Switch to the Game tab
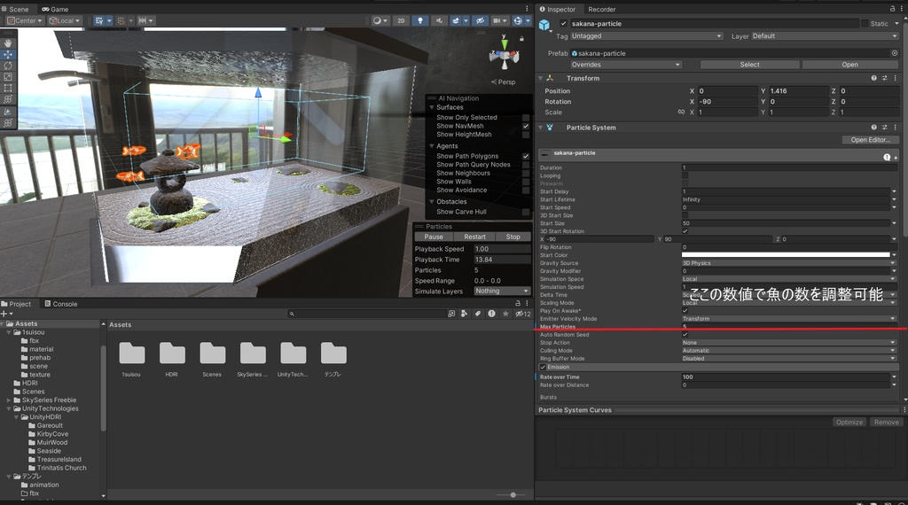 (x=56, y=9)
